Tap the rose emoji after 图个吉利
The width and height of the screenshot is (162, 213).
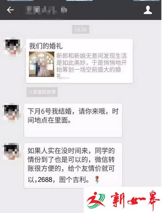tap(97, 179)
